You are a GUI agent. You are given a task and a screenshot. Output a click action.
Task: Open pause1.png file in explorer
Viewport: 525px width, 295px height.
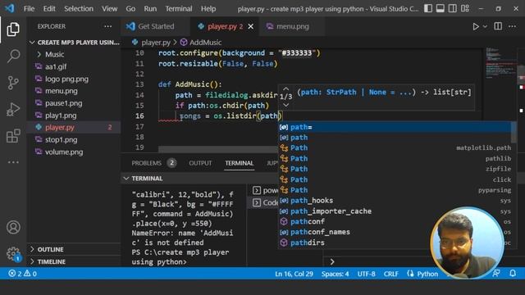[x=74, y=103]
